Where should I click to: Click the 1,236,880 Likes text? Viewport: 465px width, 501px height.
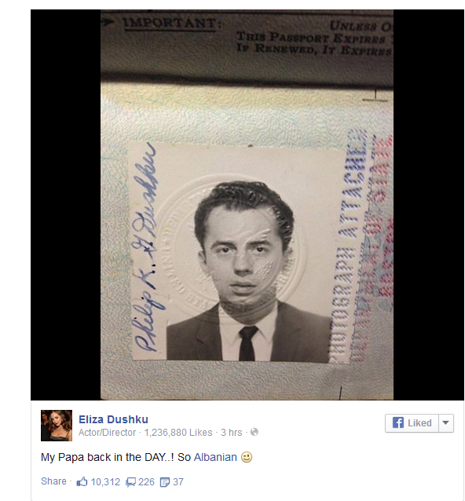tap(178, 433)
